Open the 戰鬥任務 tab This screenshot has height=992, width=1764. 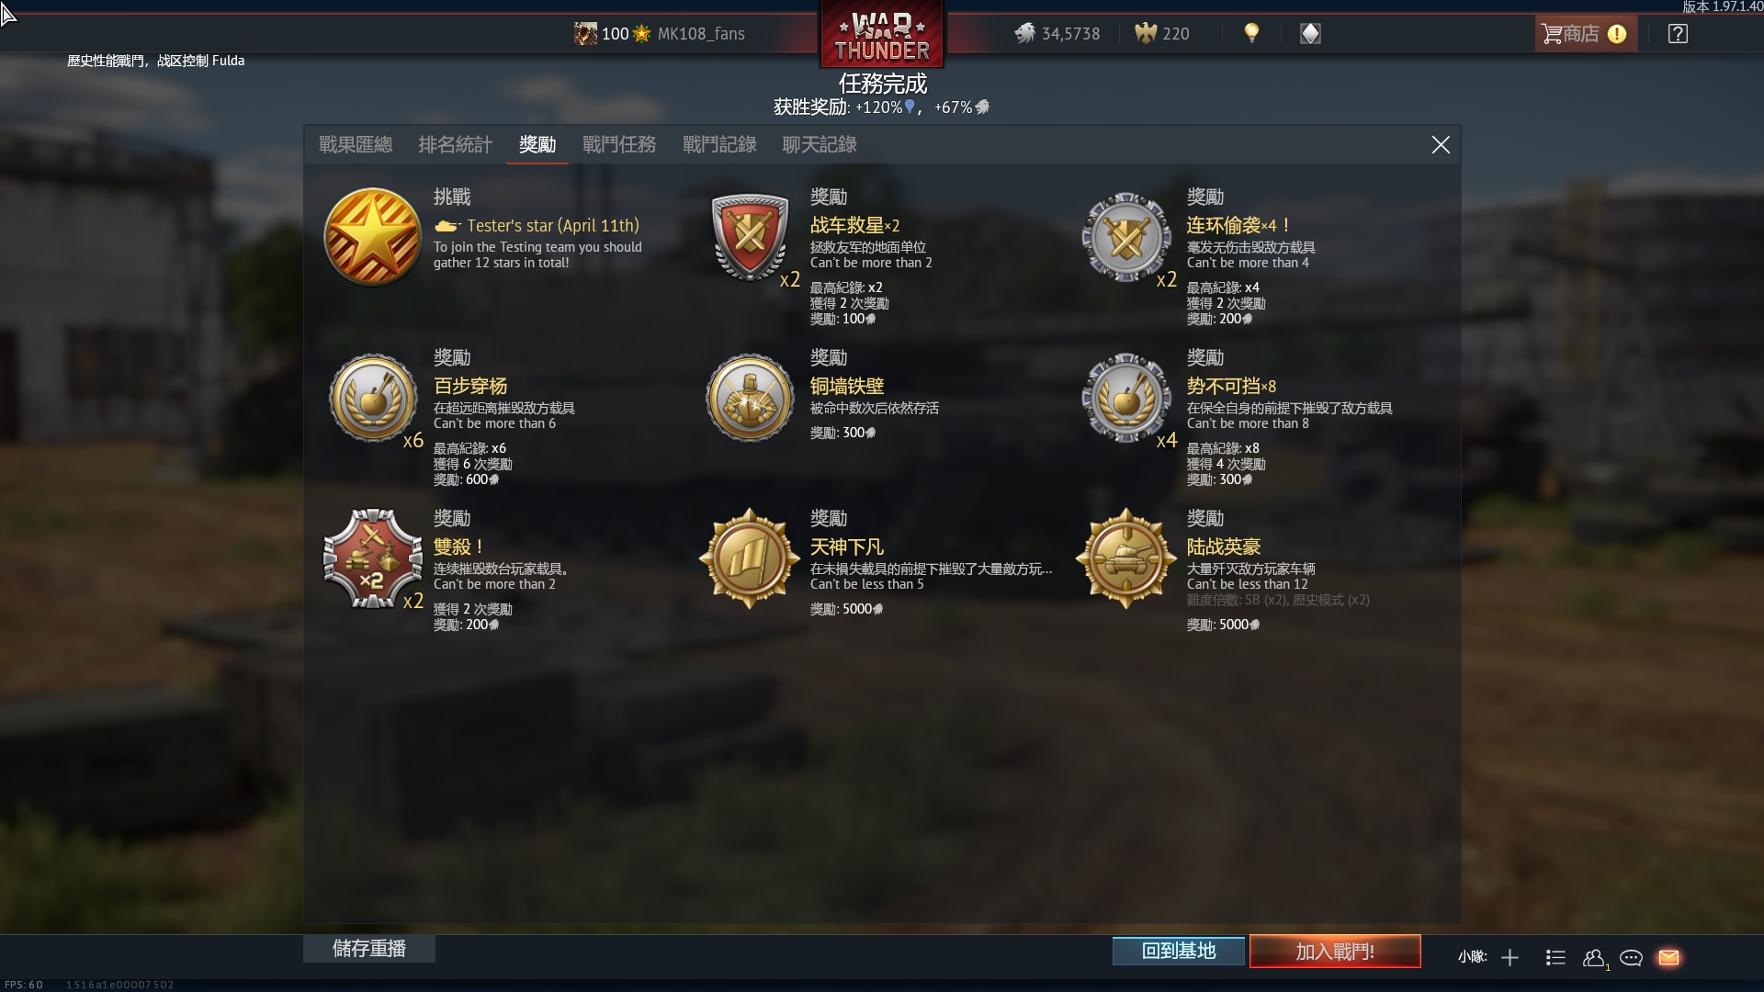click(x=619, y=145)
